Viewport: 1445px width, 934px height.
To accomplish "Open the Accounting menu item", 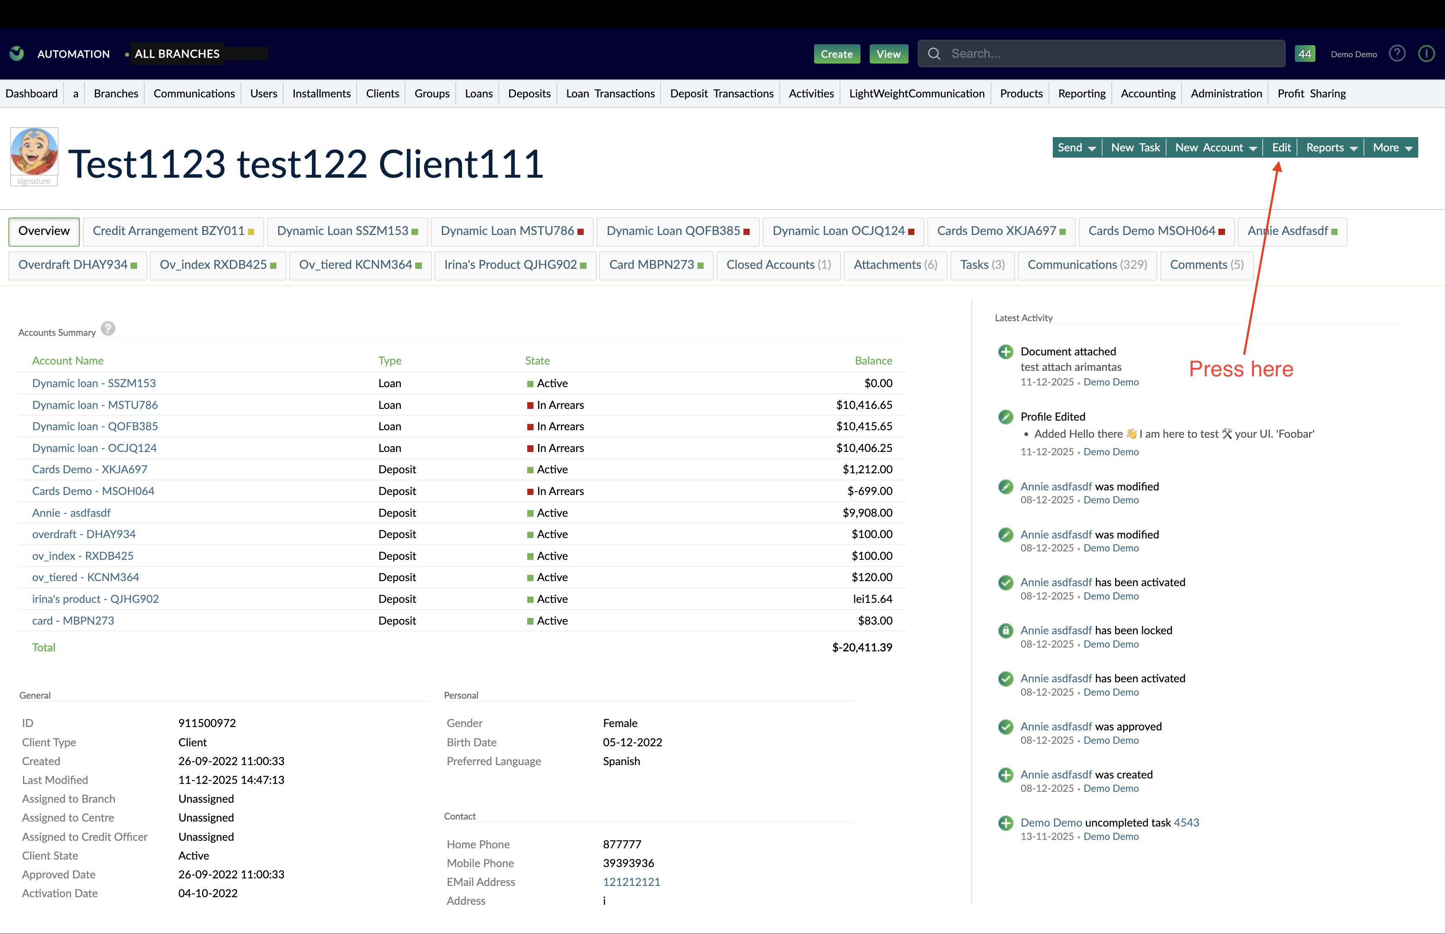I will (1148, 93).
